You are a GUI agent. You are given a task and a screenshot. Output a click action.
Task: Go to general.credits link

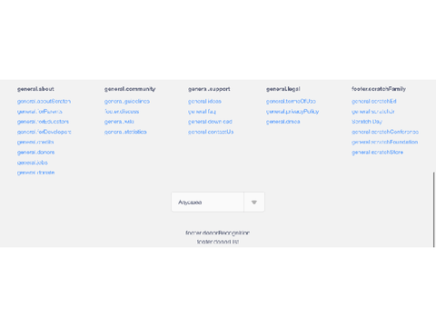click(35, 142)
